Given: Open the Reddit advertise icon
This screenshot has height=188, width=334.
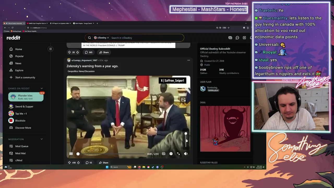Looking at the screenshot, I should [230, 38].
